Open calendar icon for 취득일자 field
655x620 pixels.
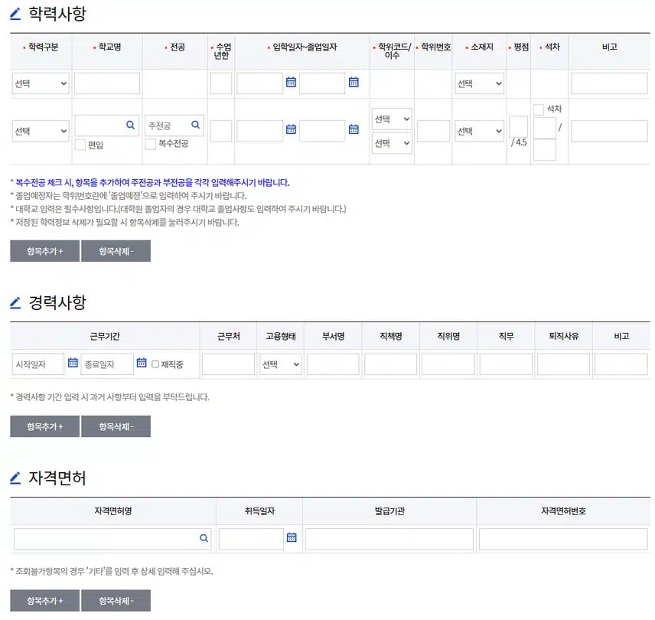292,537
